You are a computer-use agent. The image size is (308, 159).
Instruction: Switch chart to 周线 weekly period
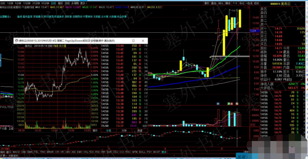point(60,3)
